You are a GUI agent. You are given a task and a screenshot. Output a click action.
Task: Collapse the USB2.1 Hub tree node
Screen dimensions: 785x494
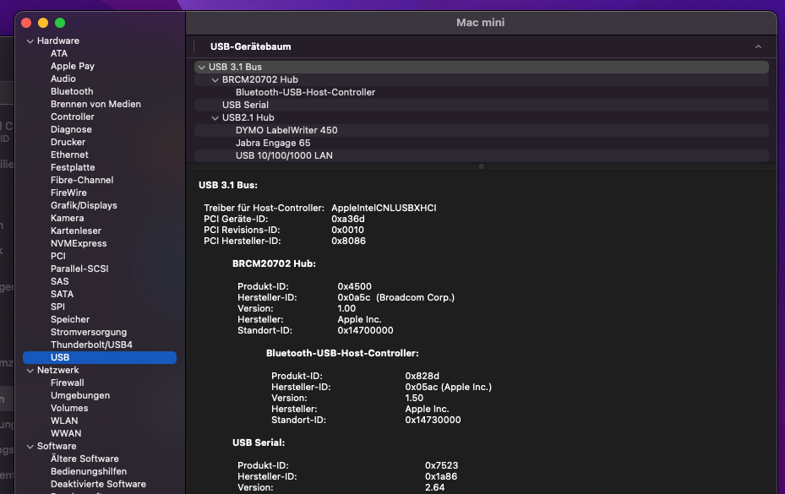[x=215, y=117]
